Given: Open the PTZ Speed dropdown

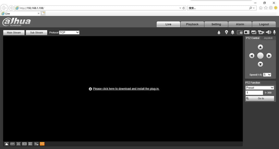Looking at the screenshot, I should (x=267, y=74).
